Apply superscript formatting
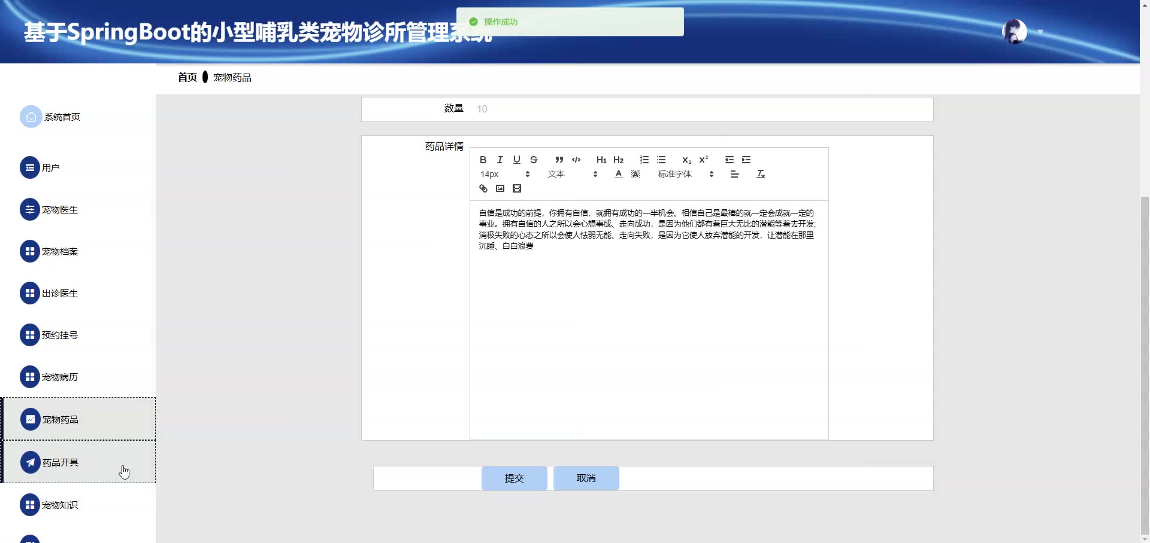The width and height of the screenshot is (1150, 543). pyautogui.click(x=704, y=160)
